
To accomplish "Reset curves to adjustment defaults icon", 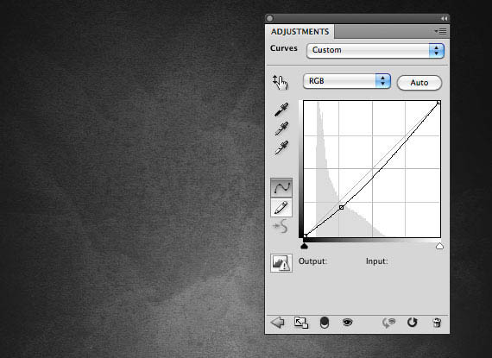I will pos(412,323).
